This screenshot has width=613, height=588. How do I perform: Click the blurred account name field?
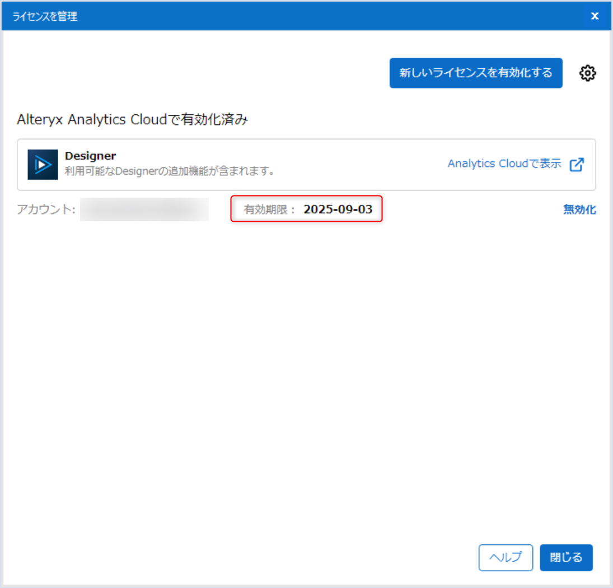[144, 209]
